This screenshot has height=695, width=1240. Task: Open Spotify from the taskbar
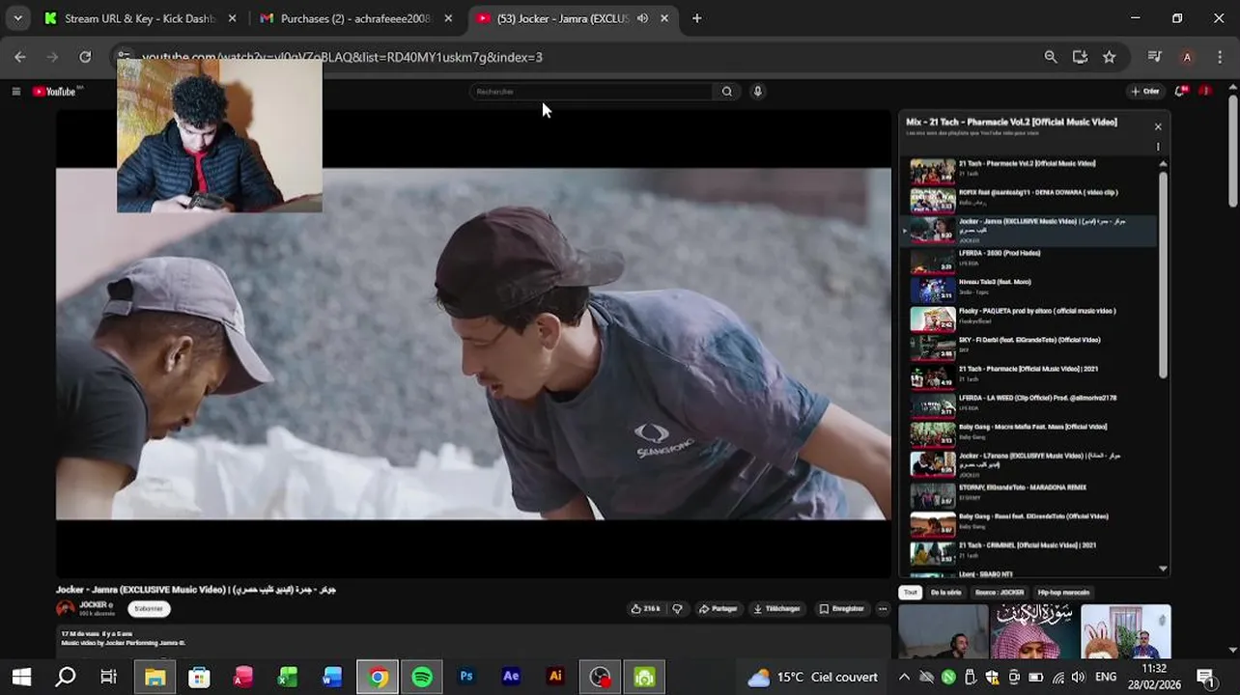[422, 678]
